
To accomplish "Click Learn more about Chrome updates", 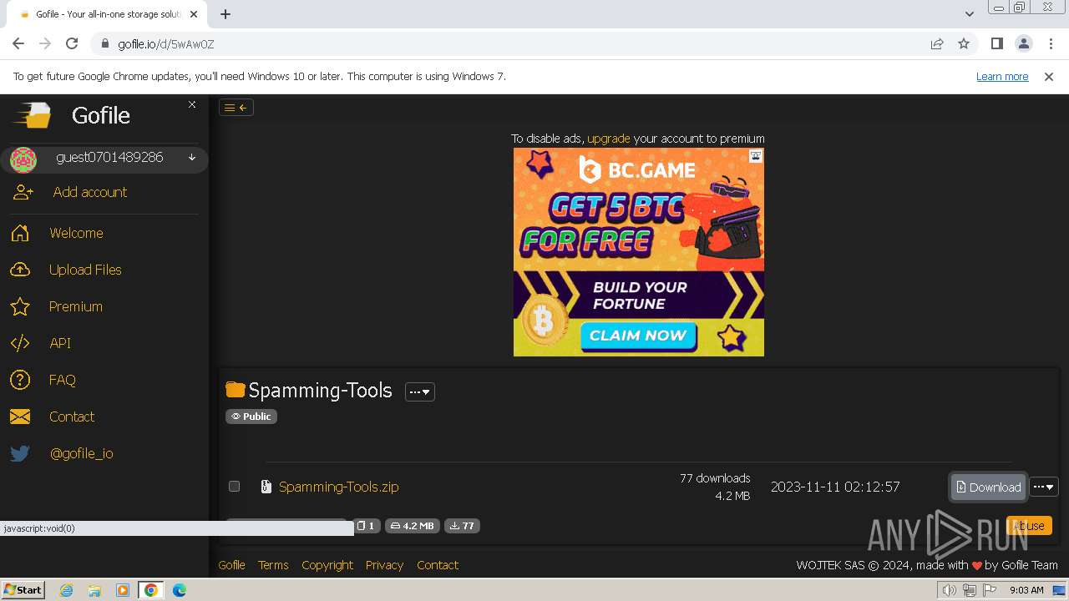I will [1002, 76].
